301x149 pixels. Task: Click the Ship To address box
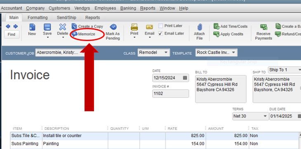(x=277, y=89)
